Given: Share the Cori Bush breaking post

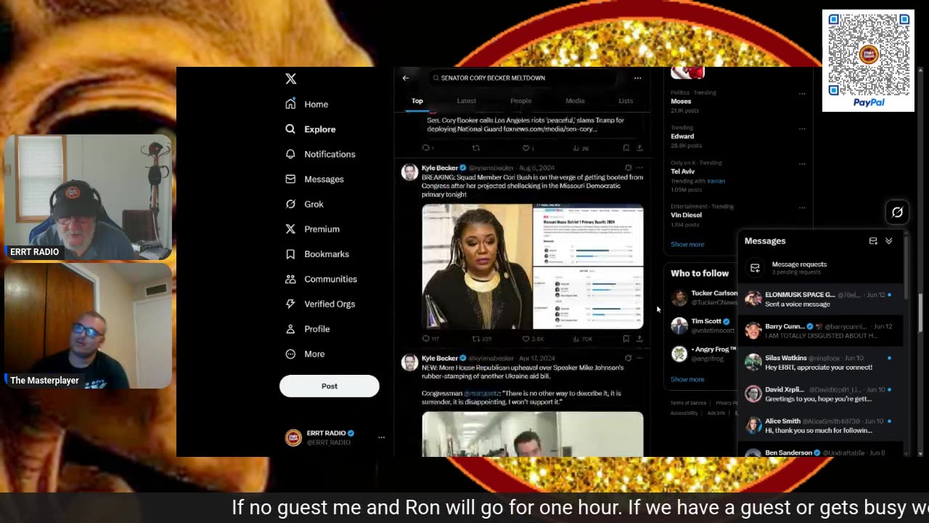Looking at the screenshot, I should 639,338.
